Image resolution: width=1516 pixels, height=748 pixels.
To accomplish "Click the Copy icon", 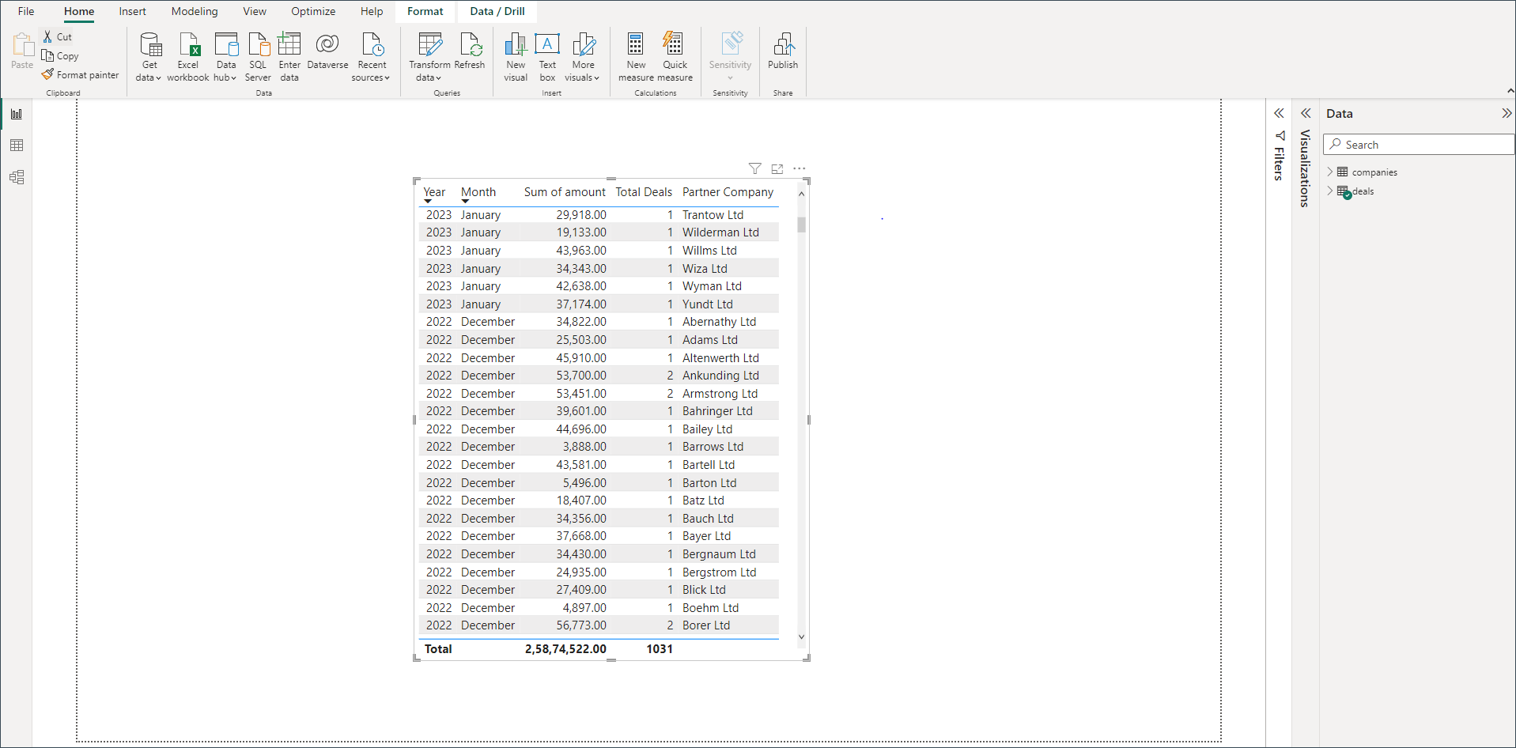I will (48, 55).
